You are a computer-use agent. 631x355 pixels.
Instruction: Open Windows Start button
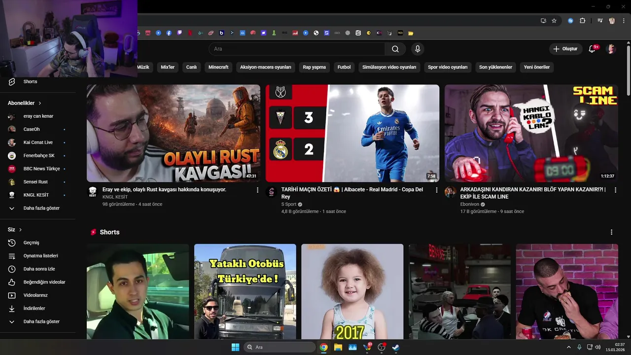pos(235,347)
